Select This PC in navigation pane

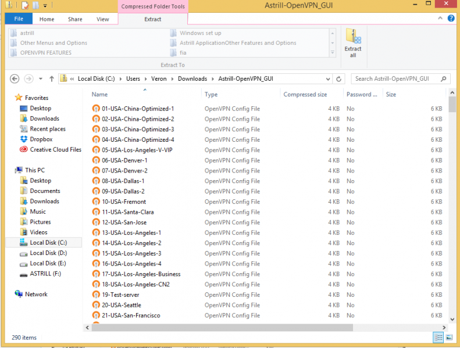click(30, 170)
